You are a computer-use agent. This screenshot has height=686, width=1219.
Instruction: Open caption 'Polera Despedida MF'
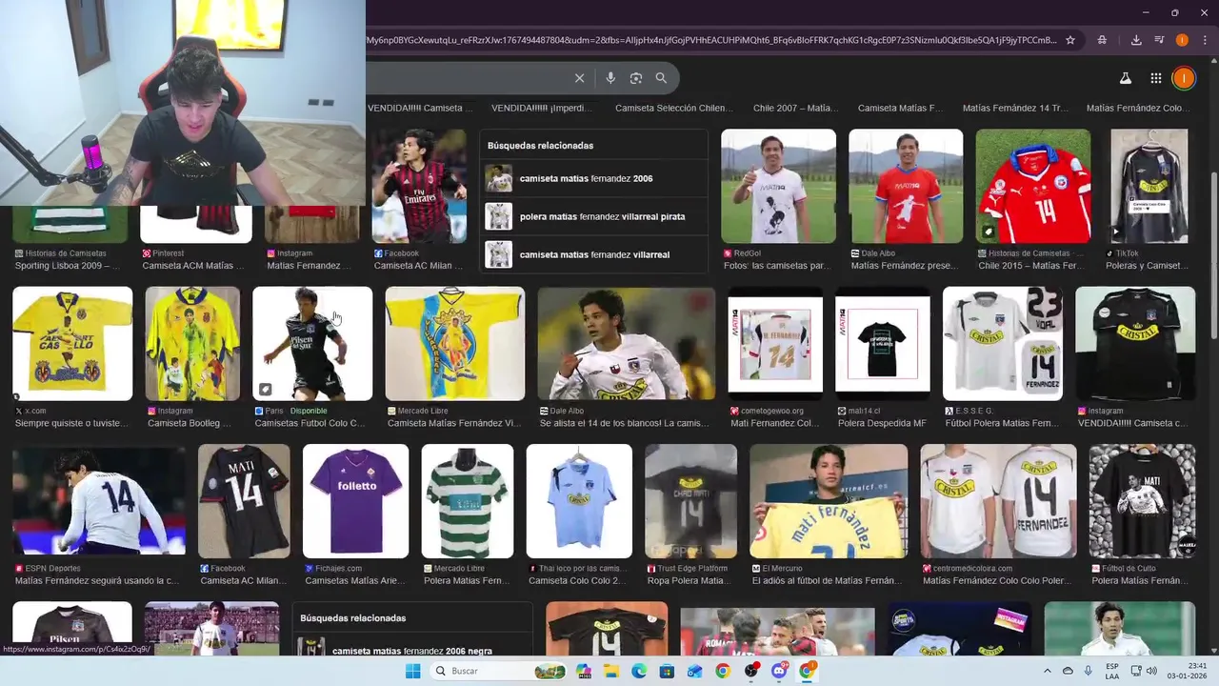click(x=882, y=423)
